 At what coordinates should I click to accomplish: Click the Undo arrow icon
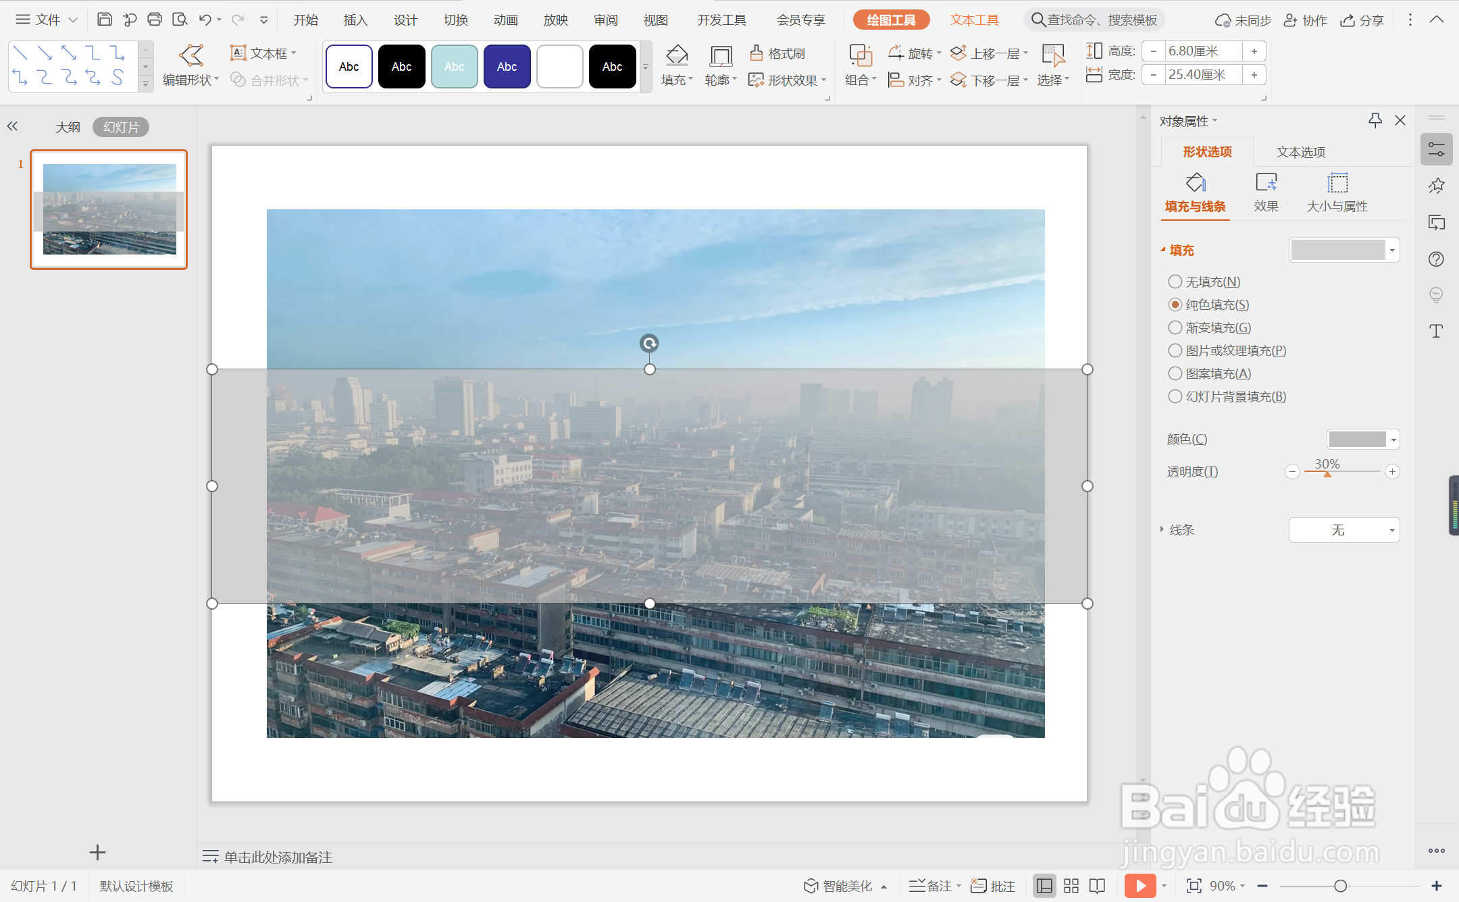205,20
